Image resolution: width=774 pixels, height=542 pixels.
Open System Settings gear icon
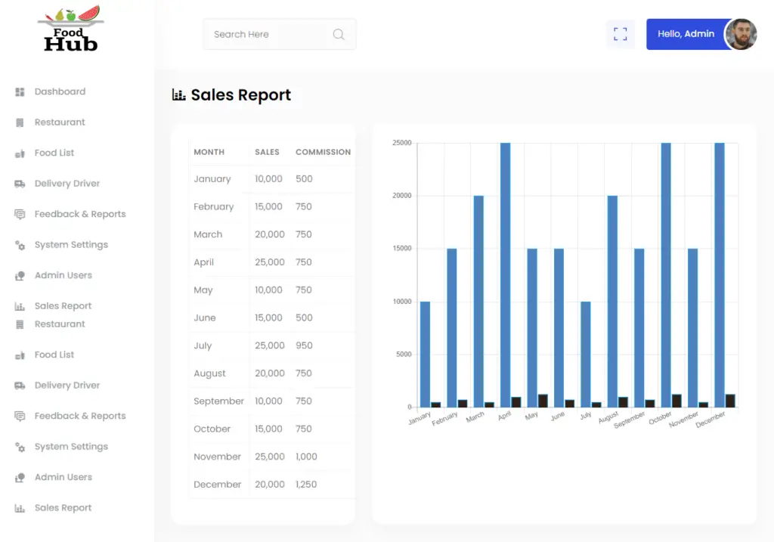click(19, 244)
